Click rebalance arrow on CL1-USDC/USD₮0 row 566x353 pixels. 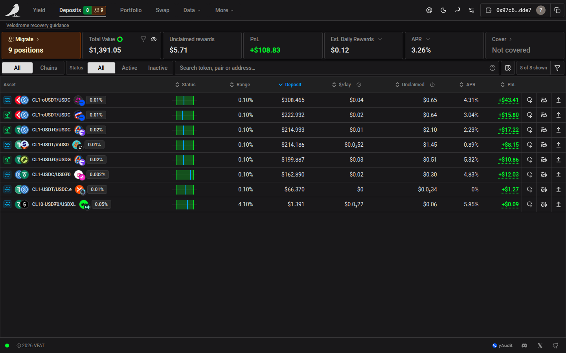pos(529,175)
